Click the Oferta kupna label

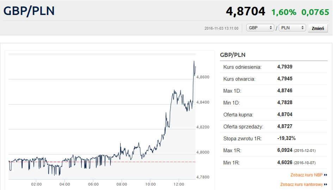coord(238,115)
